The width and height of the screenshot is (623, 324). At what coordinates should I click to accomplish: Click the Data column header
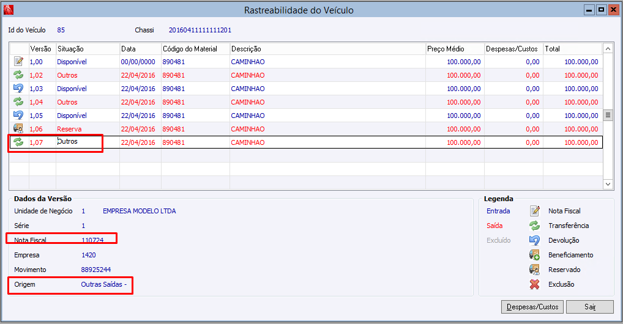[140, 49]
